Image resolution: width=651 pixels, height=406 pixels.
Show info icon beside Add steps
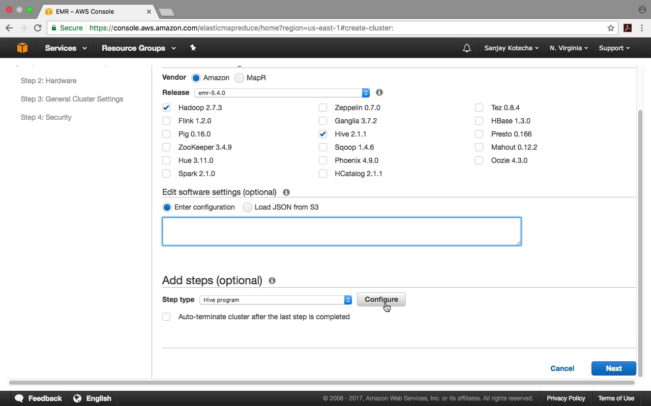272,281
